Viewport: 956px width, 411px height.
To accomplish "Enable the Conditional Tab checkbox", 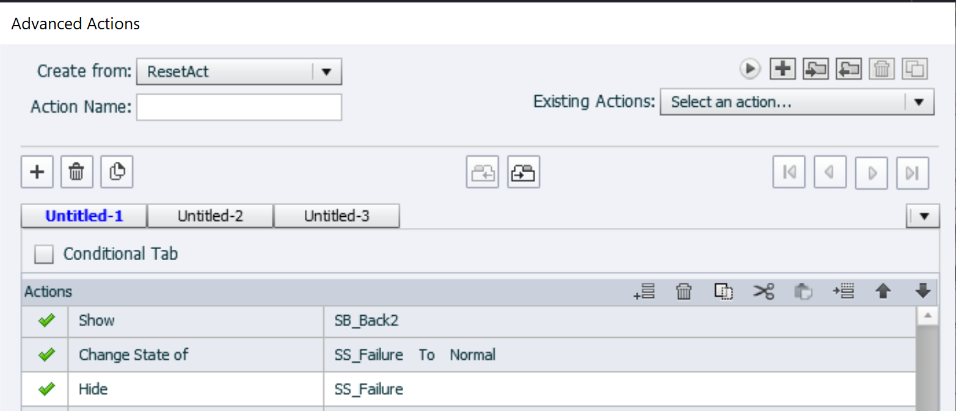I will point(44,254).
